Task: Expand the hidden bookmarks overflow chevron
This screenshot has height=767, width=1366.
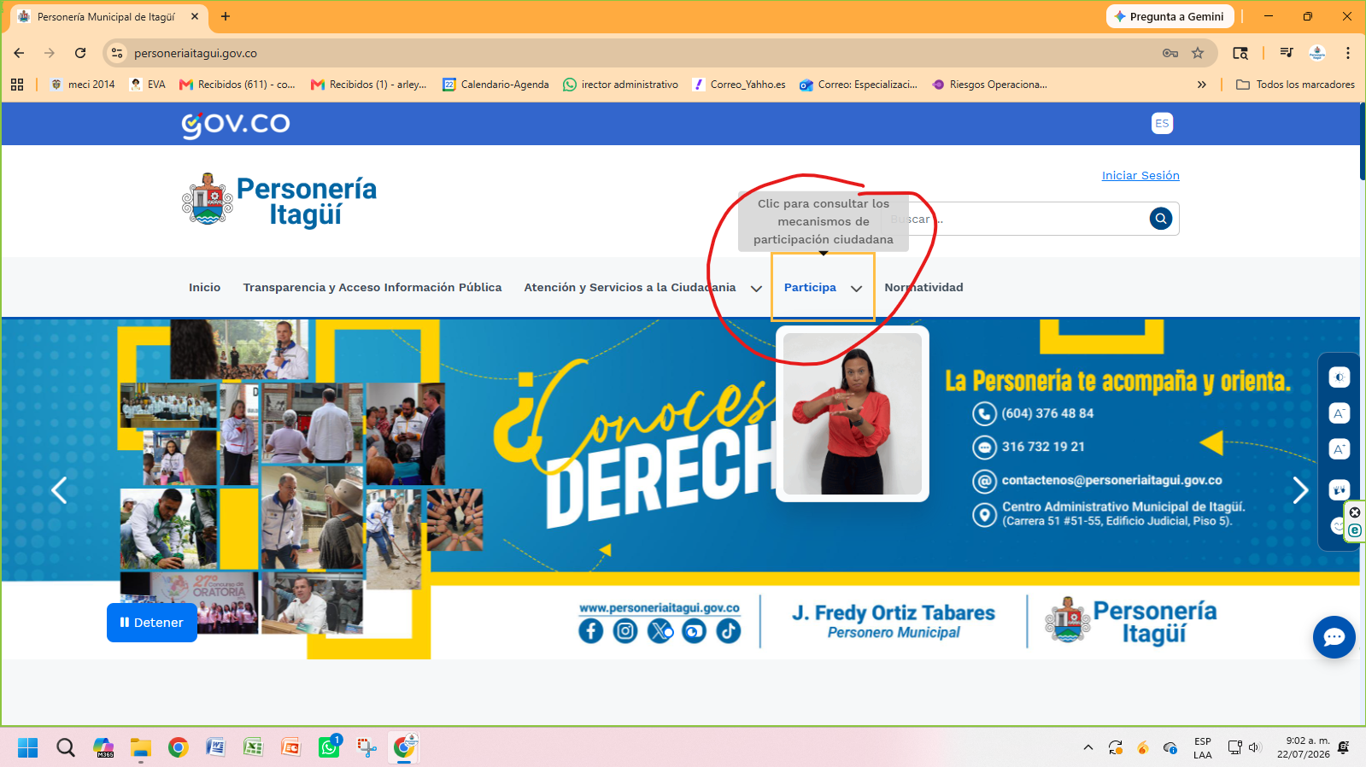Action: pos(1201,85)
